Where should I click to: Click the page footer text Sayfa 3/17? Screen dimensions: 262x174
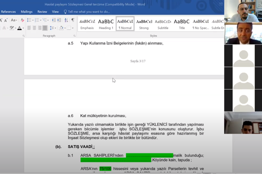(x=138, y=61)
